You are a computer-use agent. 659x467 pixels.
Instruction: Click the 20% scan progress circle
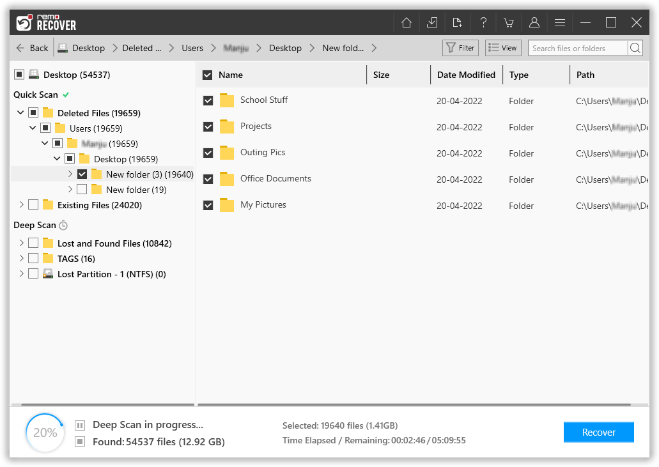coord(45,433)
